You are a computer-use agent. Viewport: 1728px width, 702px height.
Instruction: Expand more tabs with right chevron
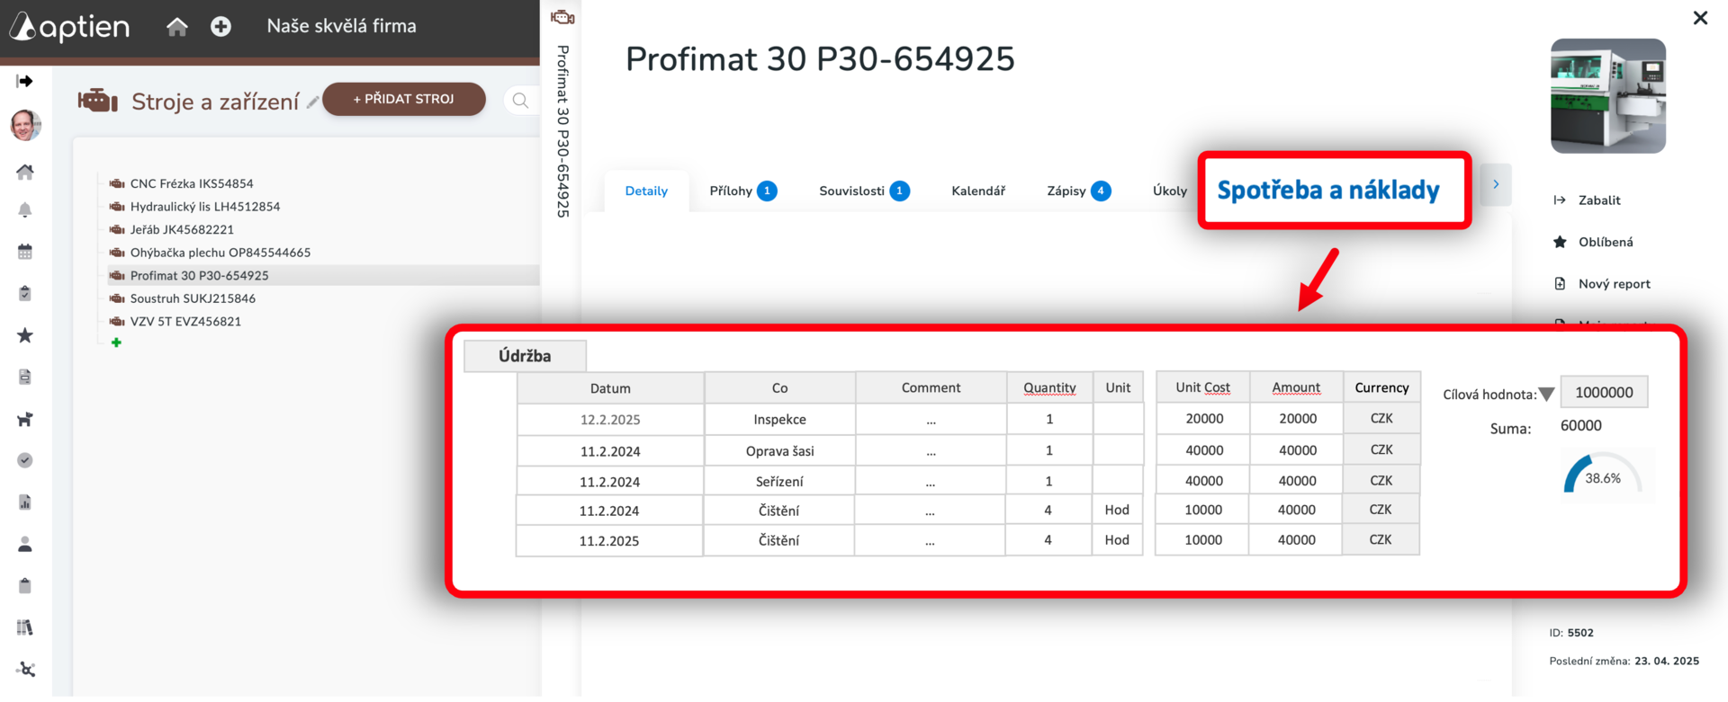tap(1496, 184)
